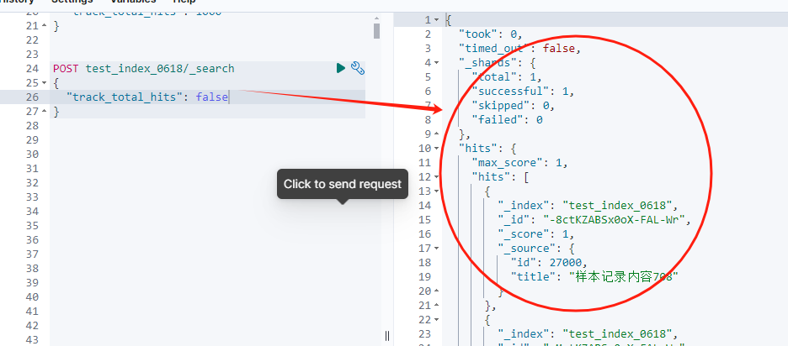
Task: Click "_index": "test_index_0618" on line 14
Action: click(588, 205)
